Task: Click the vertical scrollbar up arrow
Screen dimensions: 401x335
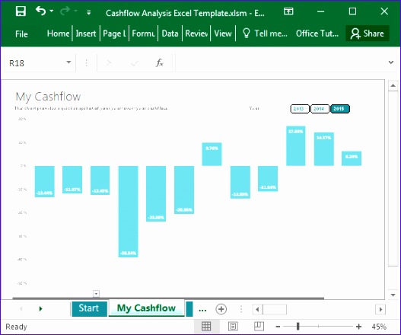Action: point(393,86)
